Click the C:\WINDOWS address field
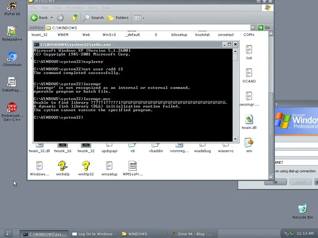The height and width of the screenshot is (238, 318). 148,28
